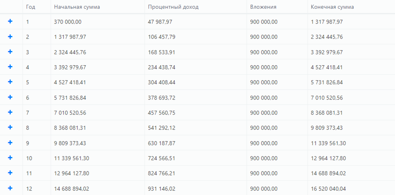The image size is (395, 195).
Task: Click the "Конечная сумма" column header
Action: point(332,7)
